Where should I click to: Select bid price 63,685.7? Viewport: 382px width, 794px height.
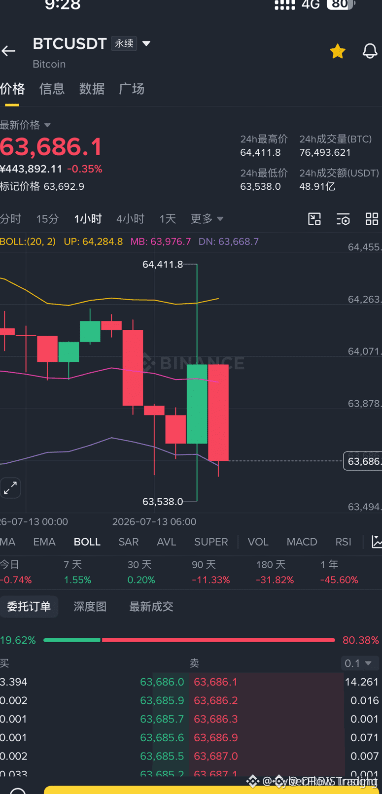tap(162, 719)
